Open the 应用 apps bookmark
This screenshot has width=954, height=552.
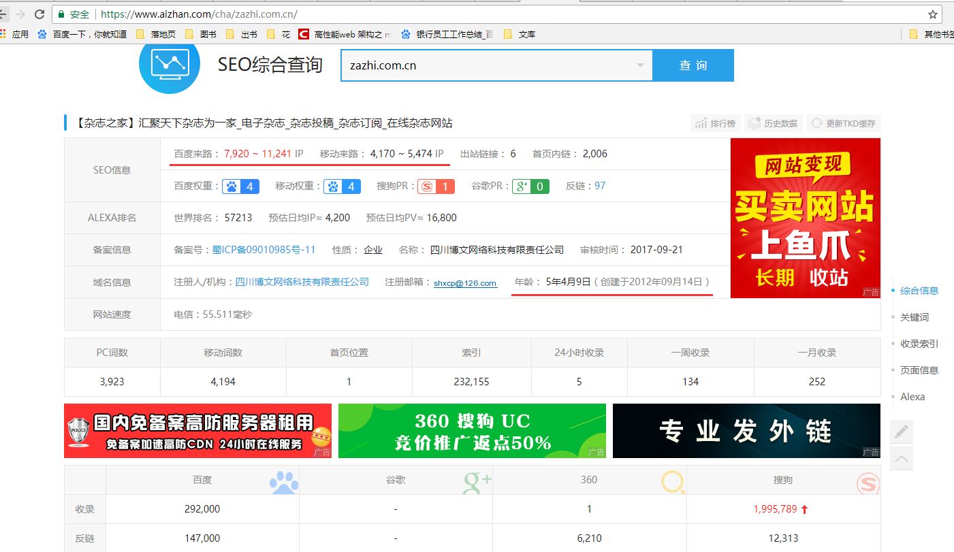[14, 34]
